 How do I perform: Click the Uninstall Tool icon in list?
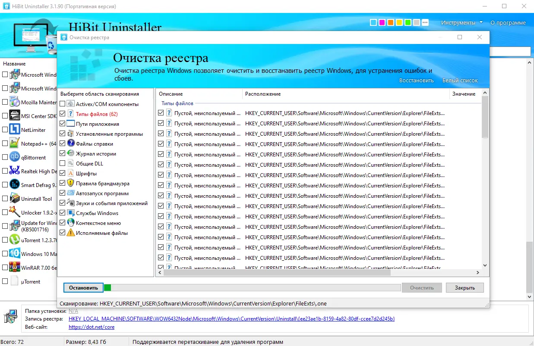15,199
